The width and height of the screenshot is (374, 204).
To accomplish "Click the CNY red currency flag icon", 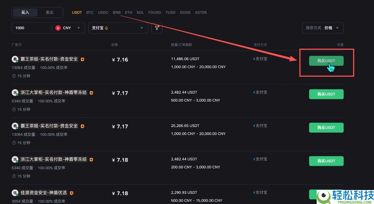I will [x=57, y=28].
